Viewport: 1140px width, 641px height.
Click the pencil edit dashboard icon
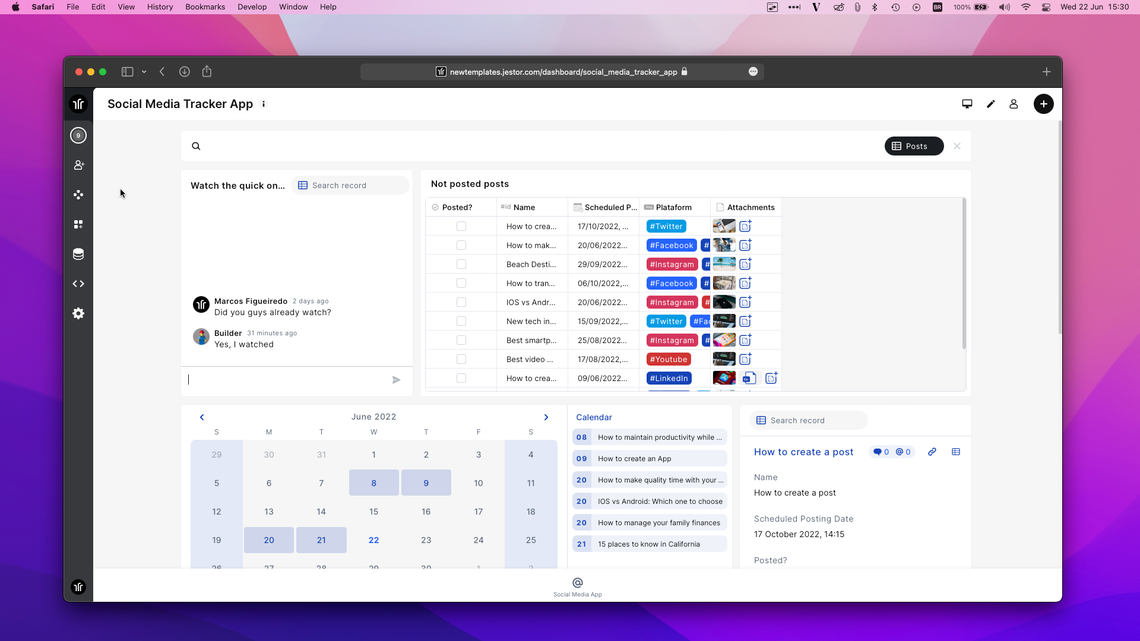[x=990, y=104]
